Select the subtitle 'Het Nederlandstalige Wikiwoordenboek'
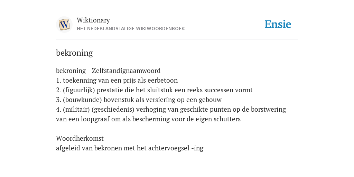The width and height of the screenshot is (354, 177). point(131,29)
